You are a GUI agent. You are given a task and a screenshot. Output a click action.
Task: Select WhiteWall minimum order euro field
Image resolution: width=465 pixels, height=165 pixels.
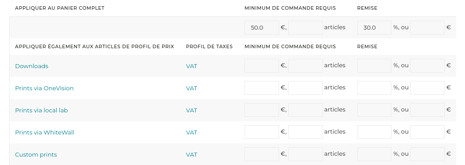pyautogui.click(x=262, y=132)
